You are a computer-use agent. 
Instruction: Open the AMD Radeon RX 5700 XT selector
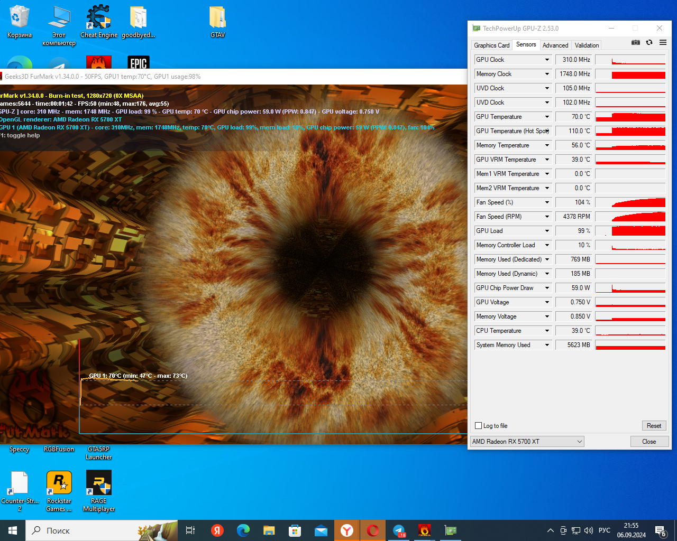click(527, 442)
